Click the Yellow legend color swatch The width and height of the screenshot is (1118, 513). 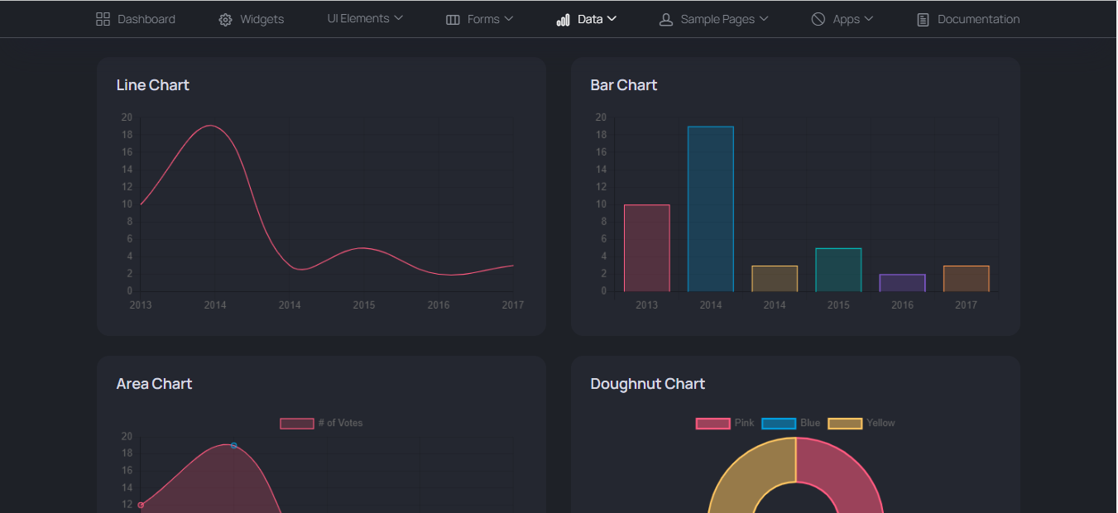[x=845, y=424]
